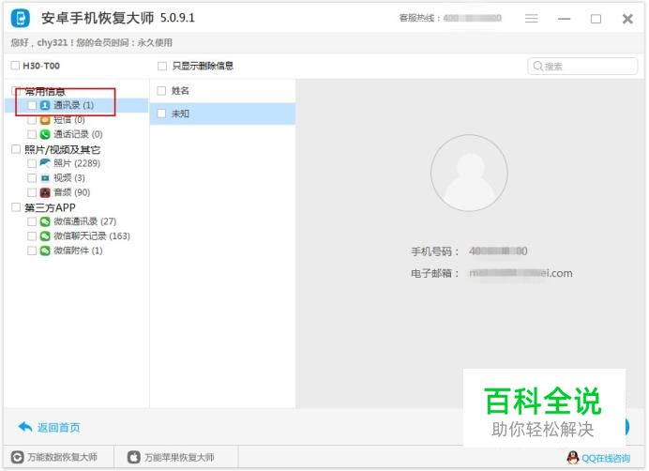Tick the 姓名 header checkbox
Image resolution: width=649 pixels, height=471 pixels.
click(161, 91)
